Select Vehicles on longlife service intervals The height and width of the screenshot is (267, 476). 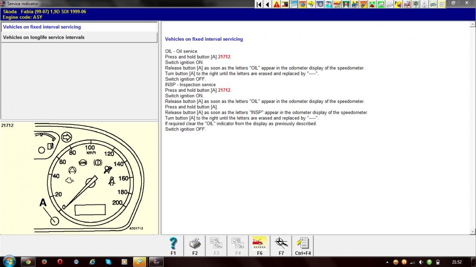79,37
